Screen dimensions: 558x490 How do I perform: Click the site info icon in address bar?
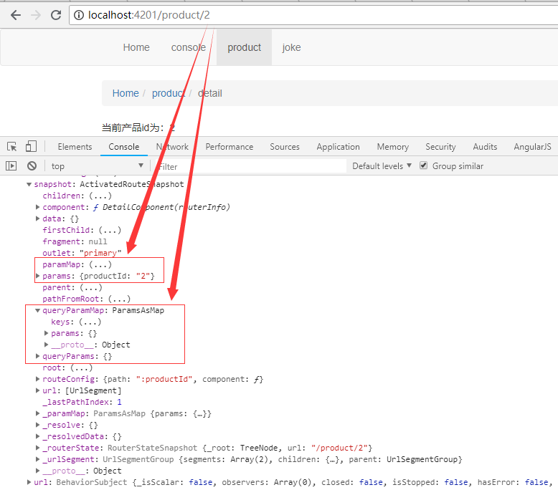point(79,15)
